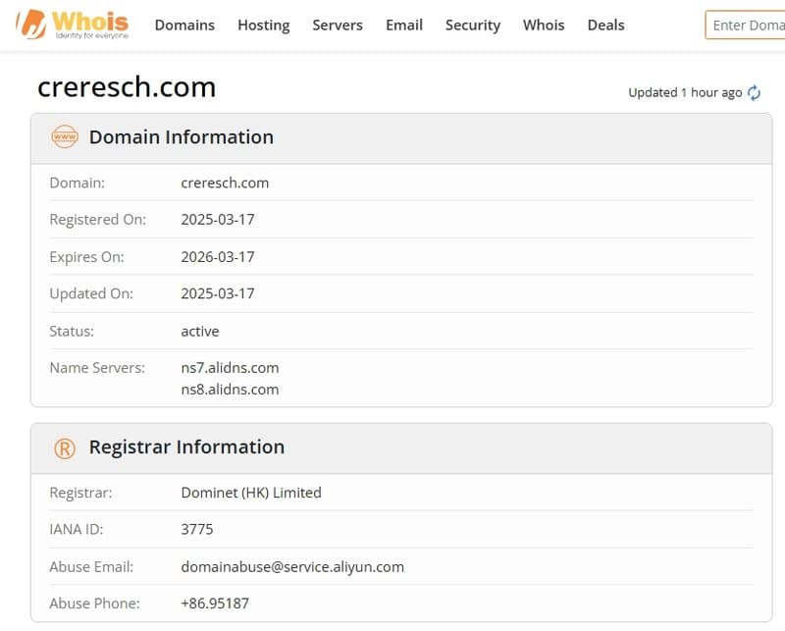Click the creresch.com page heading
Image resolution: width=785 pixels, height=631 pixels.
127,87
